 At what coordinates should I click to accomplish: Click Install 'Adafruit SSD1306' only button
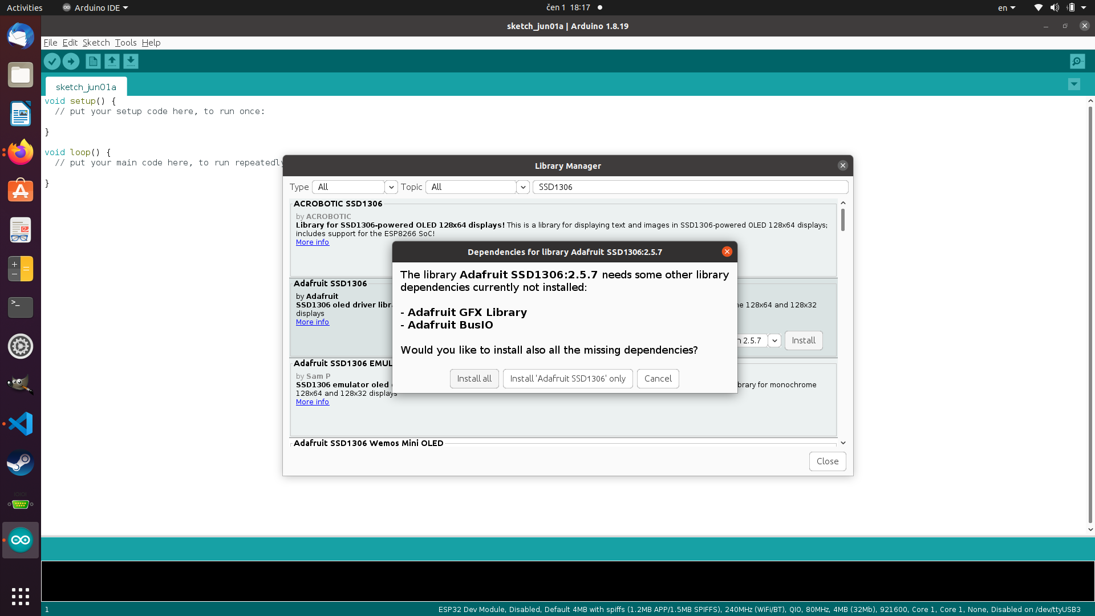tap(567, 379)
